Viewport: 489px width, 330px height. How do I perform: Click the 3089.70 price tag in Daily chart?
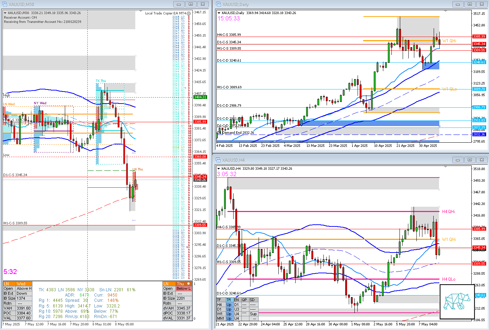479,89
